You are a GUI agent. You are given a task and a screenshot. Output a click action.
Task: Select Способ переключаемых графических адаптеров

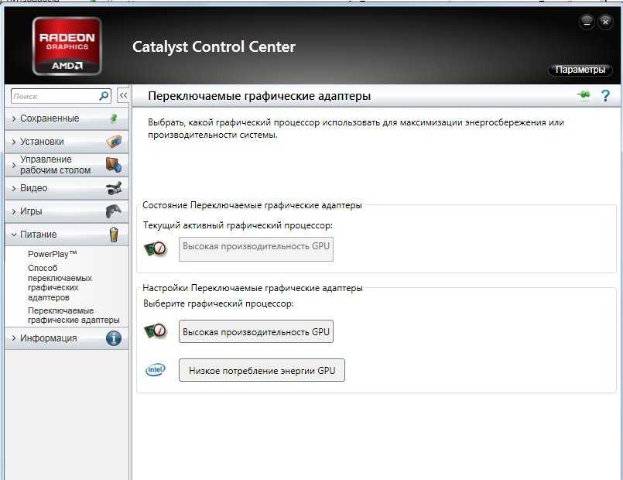(60, 283)
